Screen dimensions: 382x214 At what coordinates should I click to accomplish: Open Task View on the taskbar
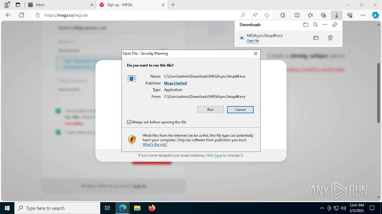point(107,208)
